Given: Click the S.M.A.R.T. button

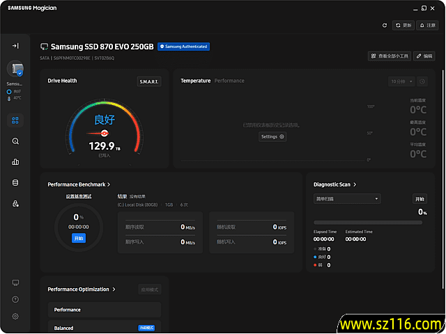Looking at the screenshot, I should [149, 81].
